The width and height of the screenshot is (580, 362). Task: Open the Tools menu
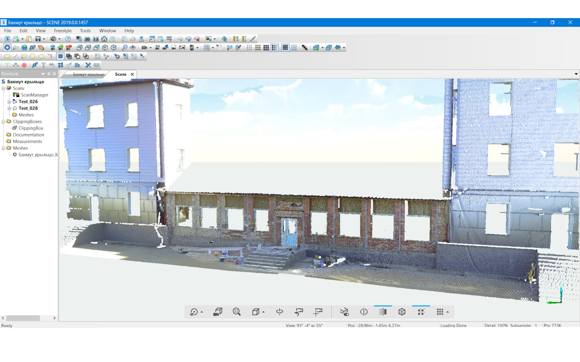[x=85, y=31]
